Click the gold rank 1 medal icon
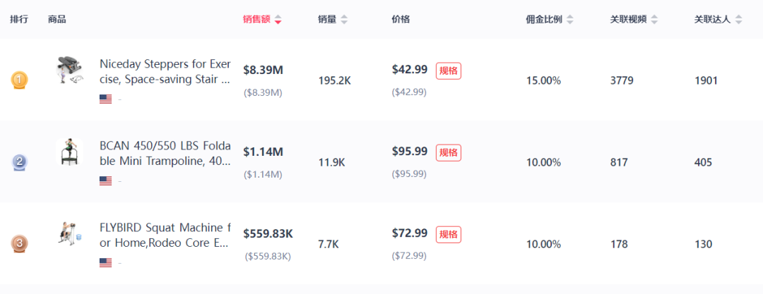Image resolution: width=763 pixels, height=294 pixels. [x=20, y=80]
